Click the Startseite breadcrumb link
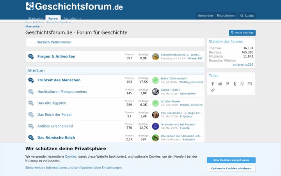The width and height of the screenshot is (281, 176). tap(32, 27)
